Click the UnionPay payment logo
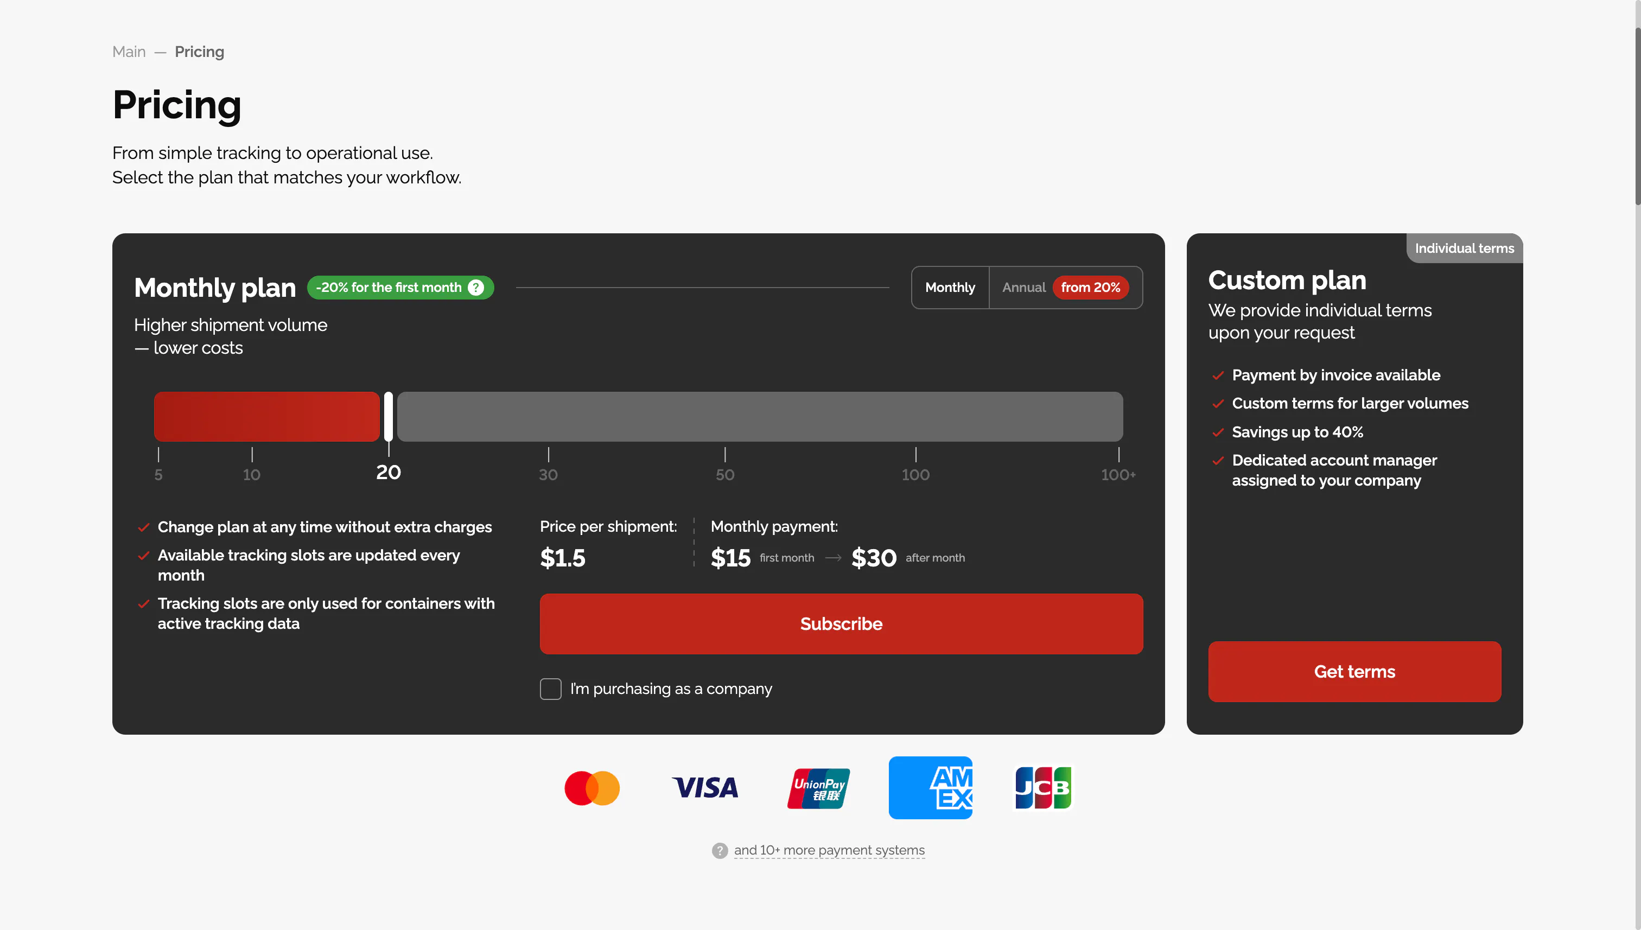1641x930 pixels. pyautogui.click(x=818, y=788)
